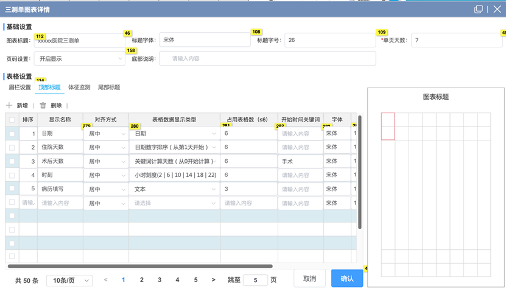Check the 住院天数 row checkbox
This screenshot has width=506, height=290.
12,148
